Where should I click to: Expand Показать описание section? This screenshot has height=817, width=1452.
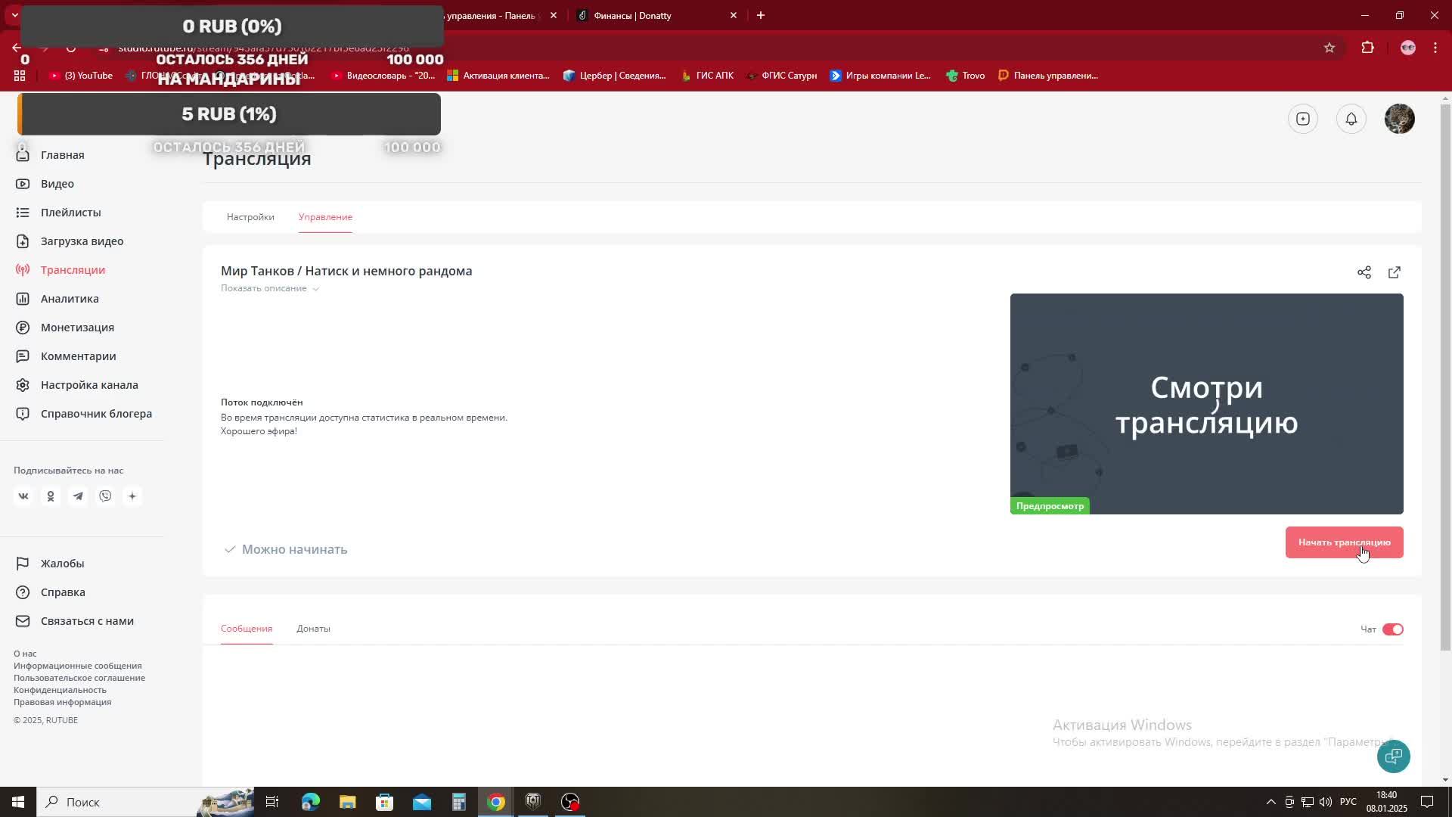[x=270, y=288]
